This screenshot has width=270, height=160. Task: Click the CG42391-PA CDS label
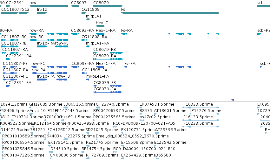19,83
